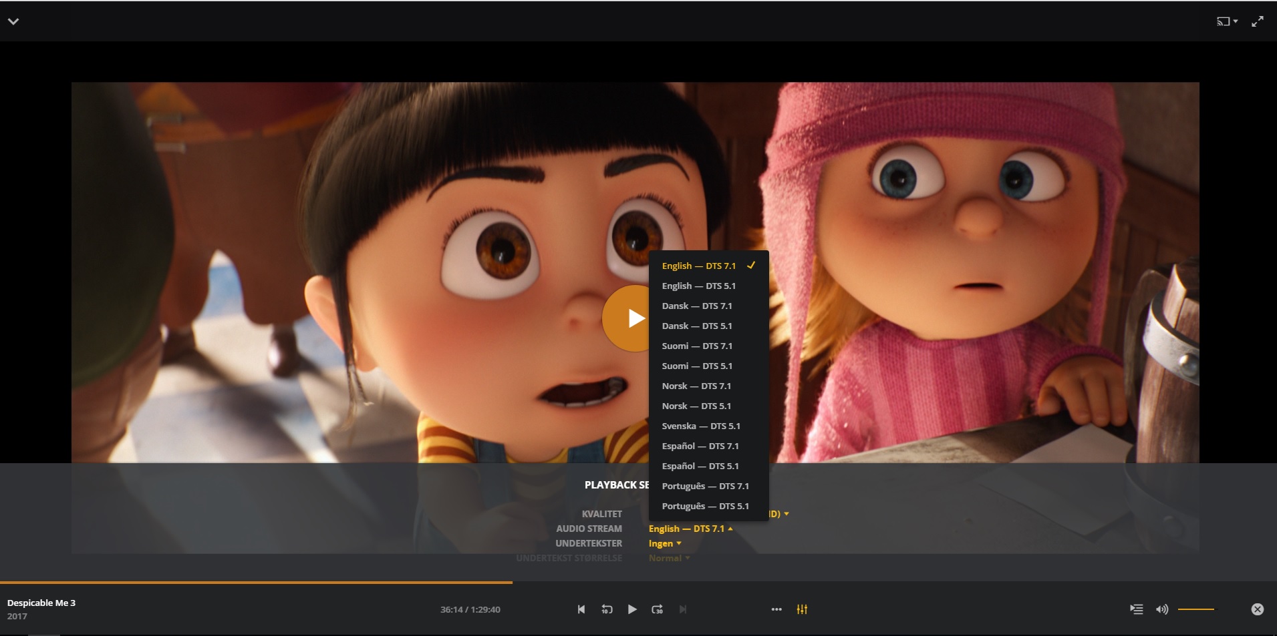Open the play queue list
1277x636 pixels.
pos(1136,609)
